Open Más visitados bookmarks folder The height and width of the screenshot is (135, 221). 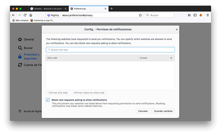(20, 20)
